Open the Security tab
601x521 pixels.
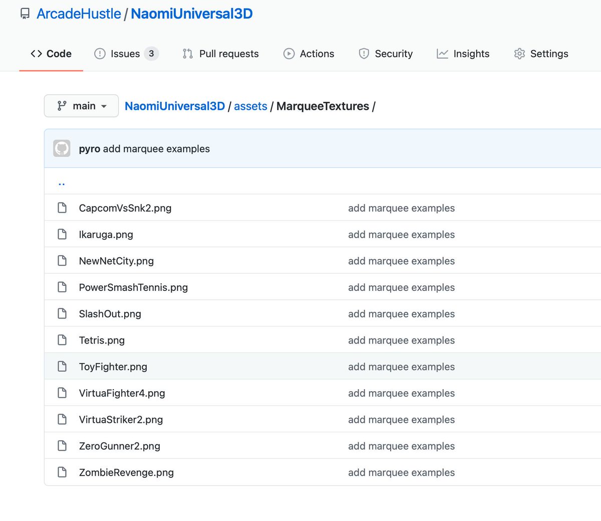386,54
